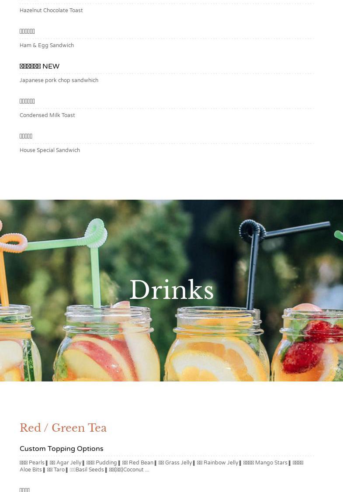This screenshot has width=343, height=492.
Task: Click the menu item title marked NEW
Action: tap(39, 66)
